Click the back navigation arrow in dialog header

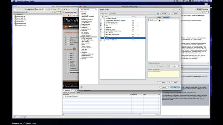(174, 10)
